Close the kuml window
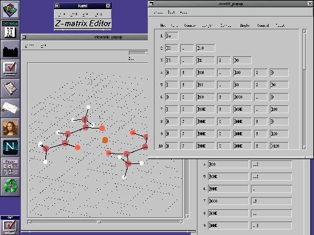 point(108,6)
